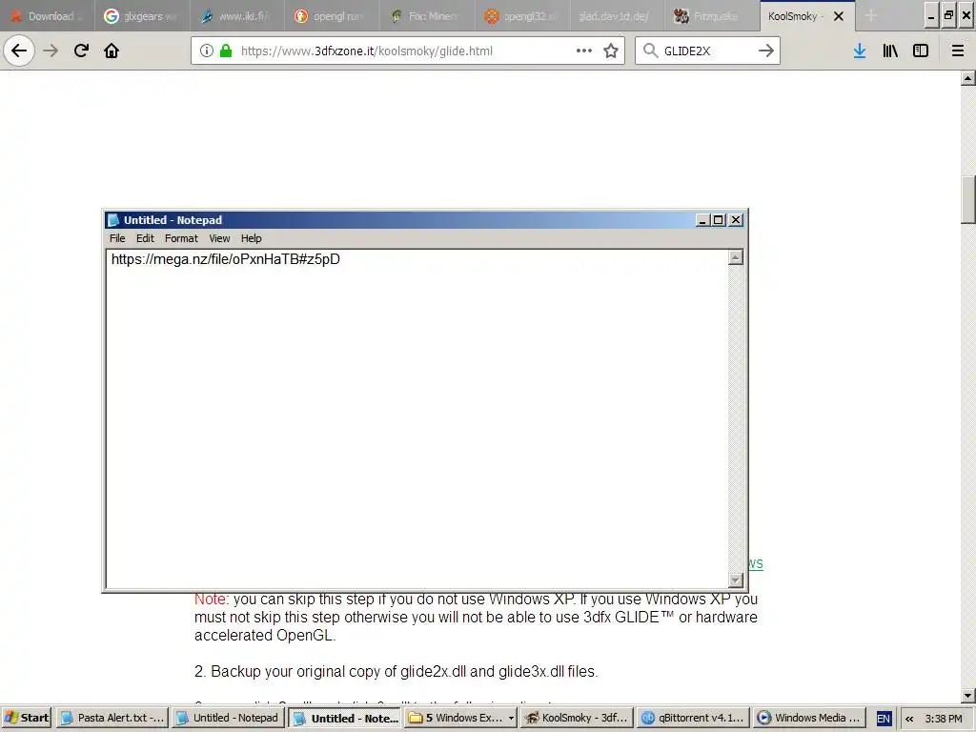976x732 pixels.
Task: Click the Note paragraph about Windows XP
Action: click(x=476, y=617)
